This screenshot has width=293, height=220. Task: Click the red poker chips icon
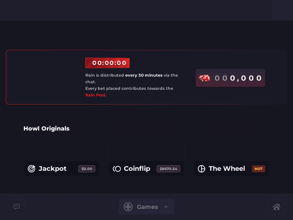[x=204, y=78]
